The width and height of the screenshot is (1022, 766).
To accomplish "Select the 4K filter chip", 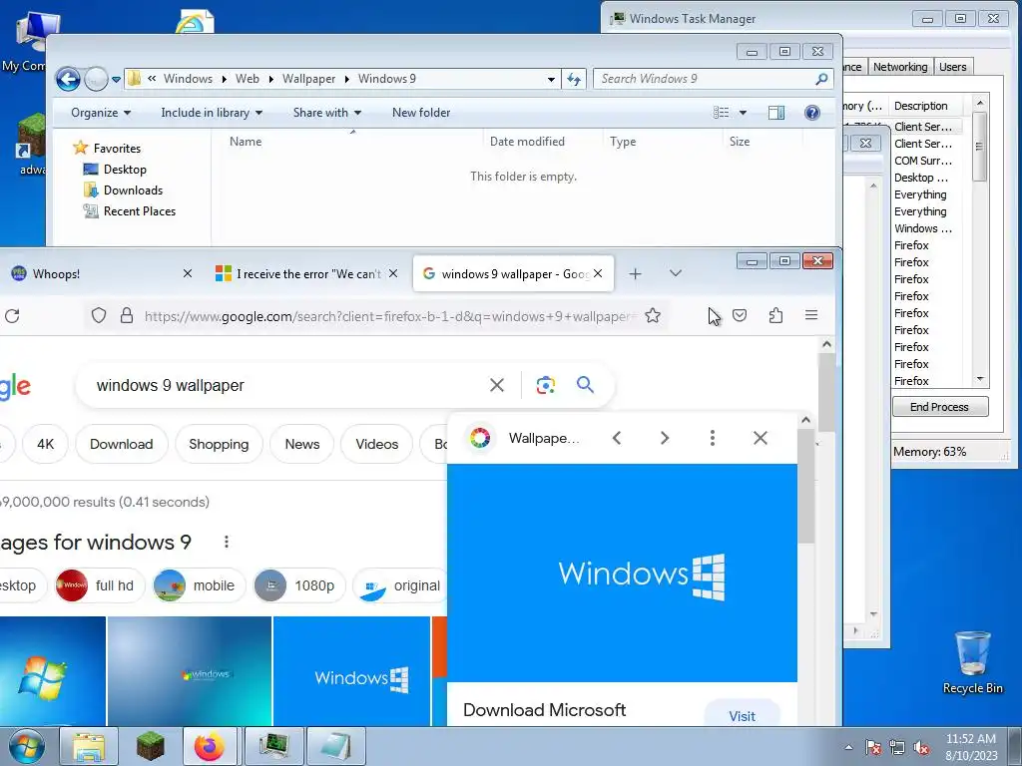I will point(46,444).
